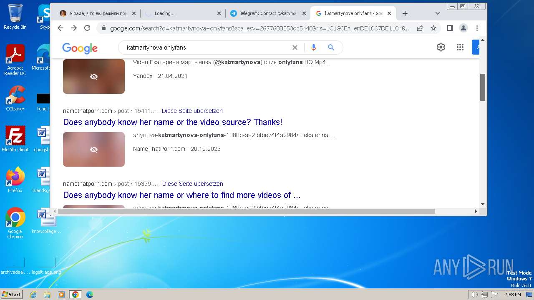Image resolution: width=534 pixels, height=300 pixels.
Task: Open Acrobat Reader DC desktop icon
Action: coord(15,60)
